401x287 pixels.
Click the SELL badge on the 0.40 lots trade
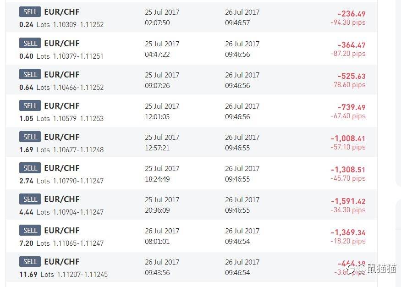pos(30,43)
